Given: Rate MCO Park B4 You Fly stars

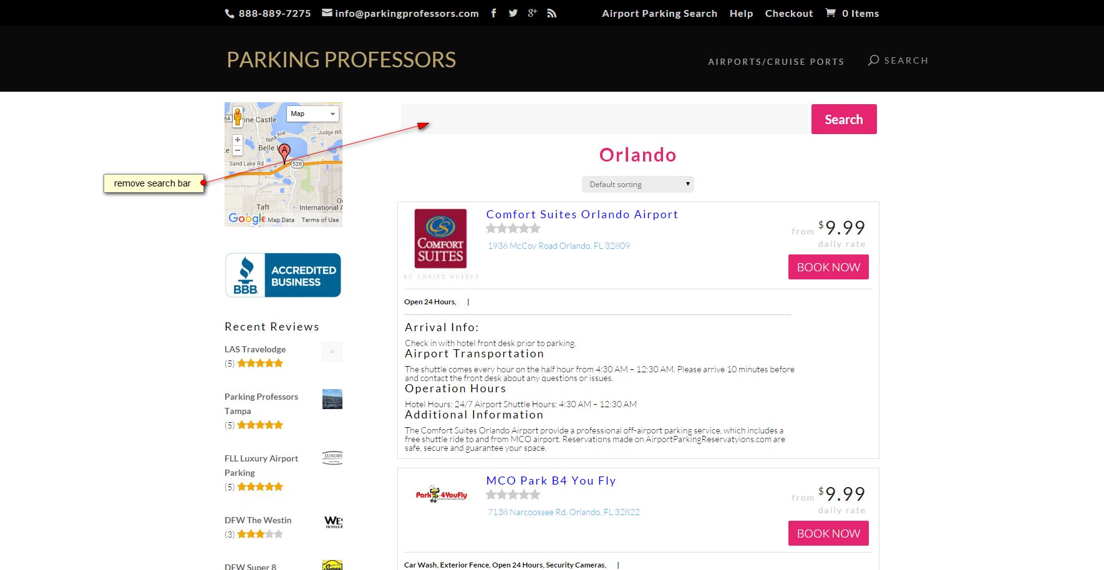Looking at the screenshot, I should (x=513, y=495).
